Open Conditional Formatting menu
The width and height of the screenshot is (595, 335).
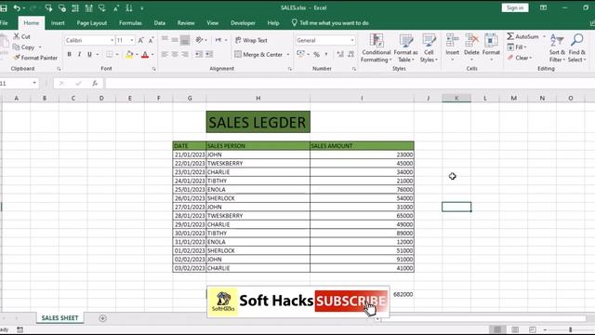(376, 47)
